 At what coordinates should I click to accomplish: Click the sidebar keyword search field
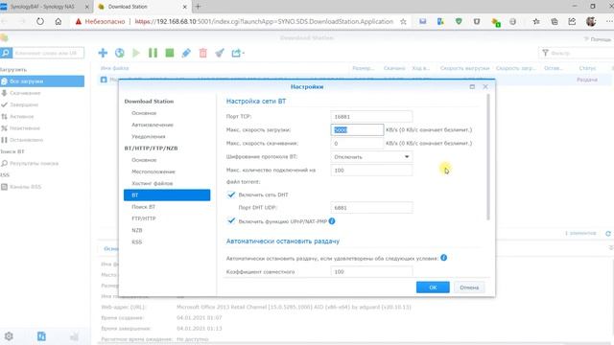pos(48,53)
